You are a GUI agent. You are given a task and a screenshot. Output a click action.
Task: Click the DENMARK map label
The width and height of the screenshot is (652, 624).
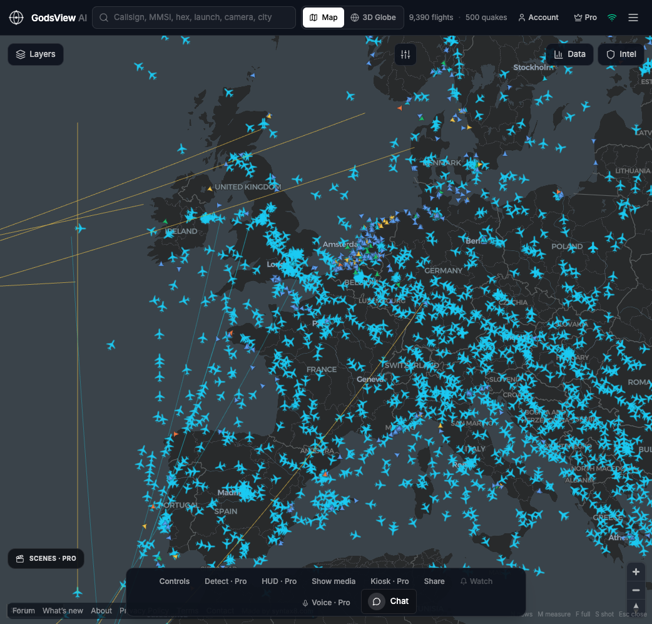point(442,163)
